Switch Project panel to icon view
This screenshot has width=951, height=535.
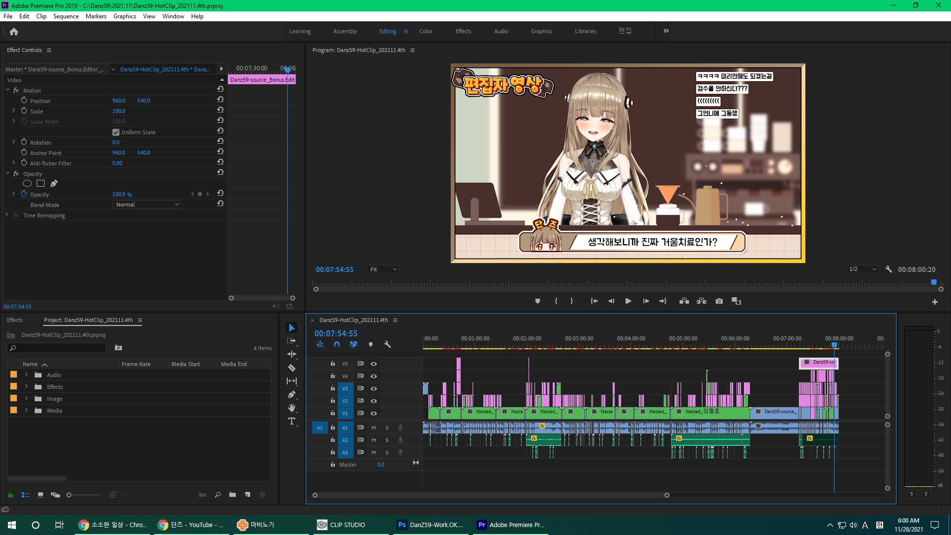coord(41,494)
